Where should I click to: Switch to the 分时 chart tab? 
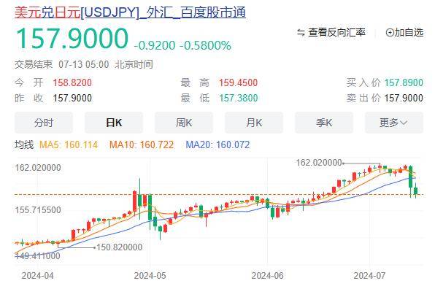click(44, 123)
